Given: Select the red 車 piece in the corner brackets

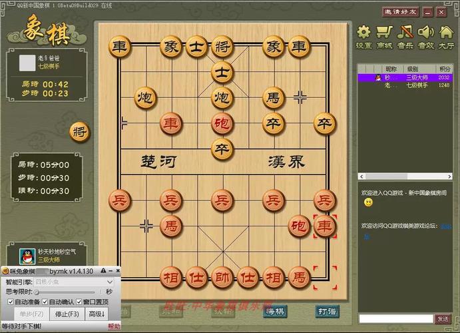Looking at the screenshot, I should click(324, 226).
